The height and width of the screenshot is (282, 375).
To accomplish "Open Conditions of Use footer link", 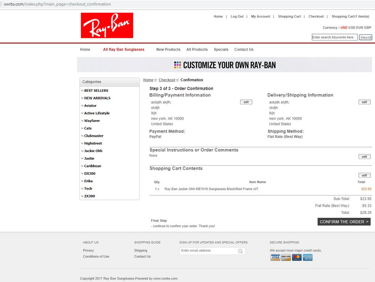I will pos(96,256).
